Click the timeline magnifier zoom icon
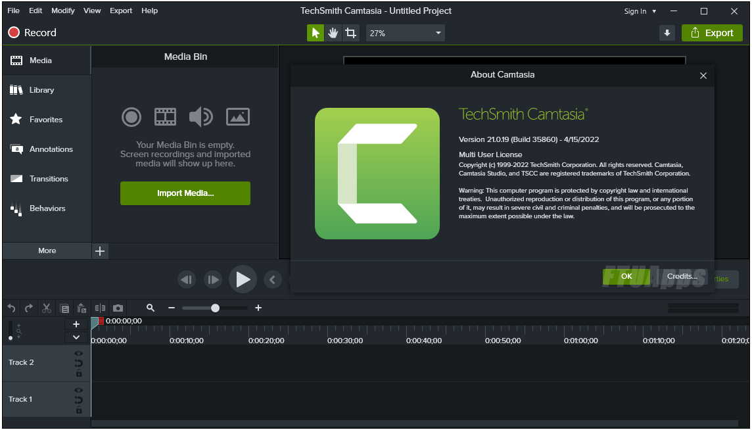 click(151, 308)
